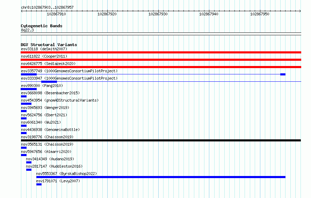Image resolution: width=311 pixels, height=198 pixels.
Task: Click blue block under nsv4543954
Action: click(x=26, y=104)
